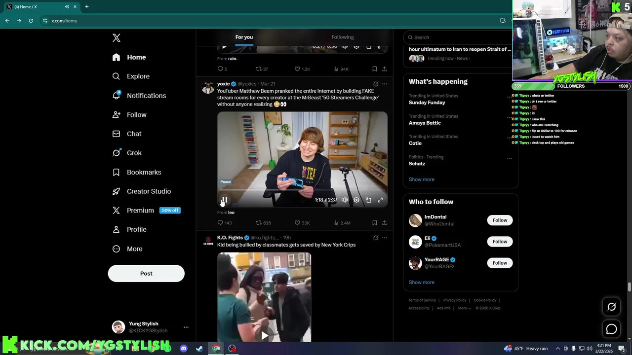Viewport: 632px width, 355px height.
Task: Pause the yoxic post video
Action: coord(224,200)
